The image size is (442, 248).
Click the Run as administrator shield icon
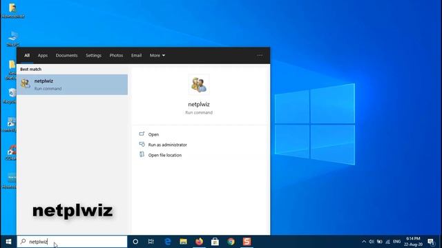(x=142, y=145)
